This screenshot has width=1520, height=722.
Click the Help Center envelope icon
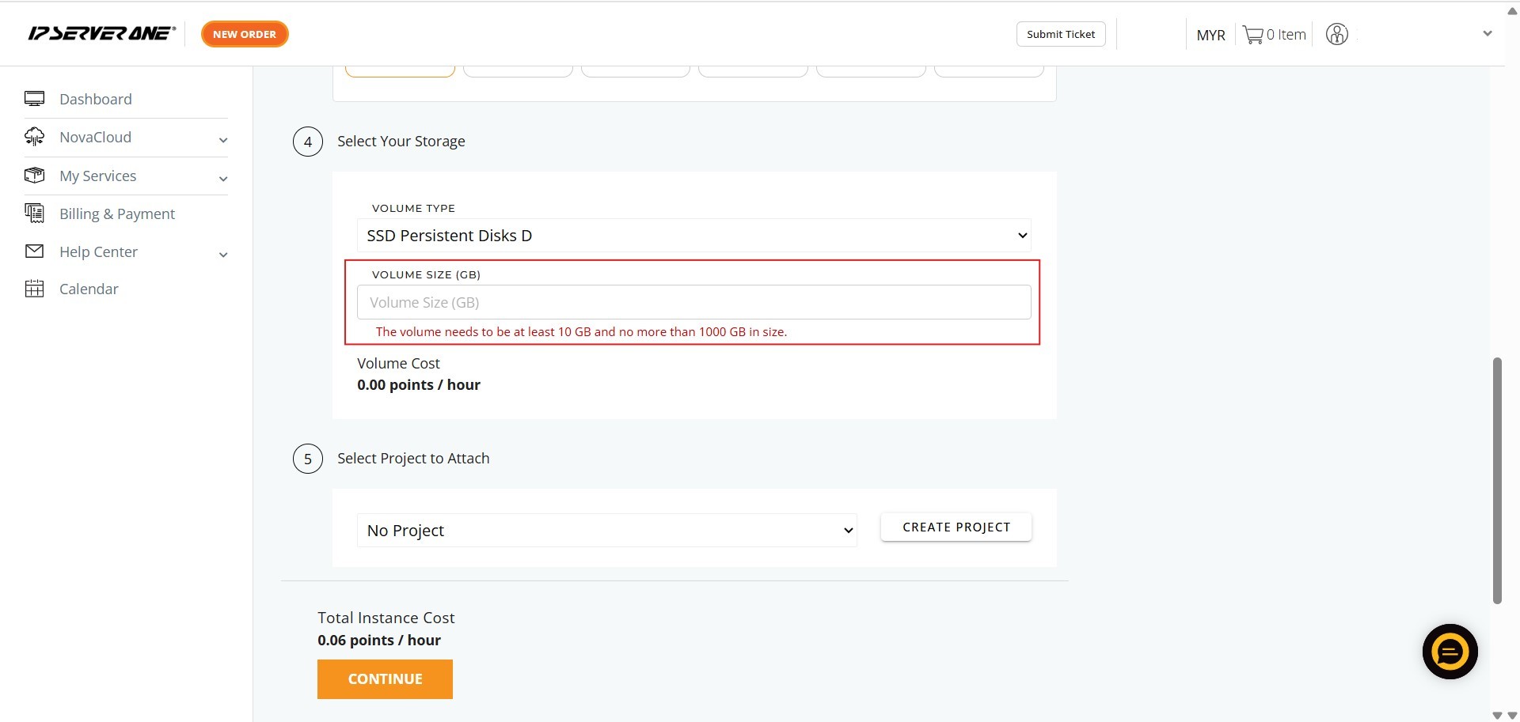pos(34,251)
